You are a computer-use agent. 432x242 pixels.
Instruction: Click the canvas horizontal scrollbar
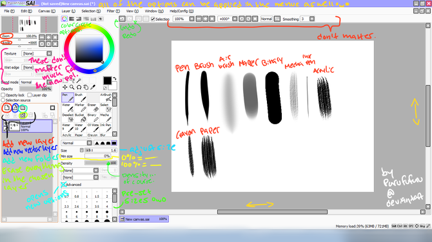[x=272, y=212]
